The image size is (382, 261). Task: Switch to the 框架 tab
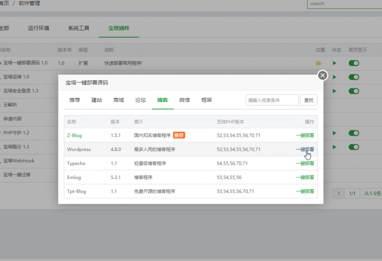(206, 100)
